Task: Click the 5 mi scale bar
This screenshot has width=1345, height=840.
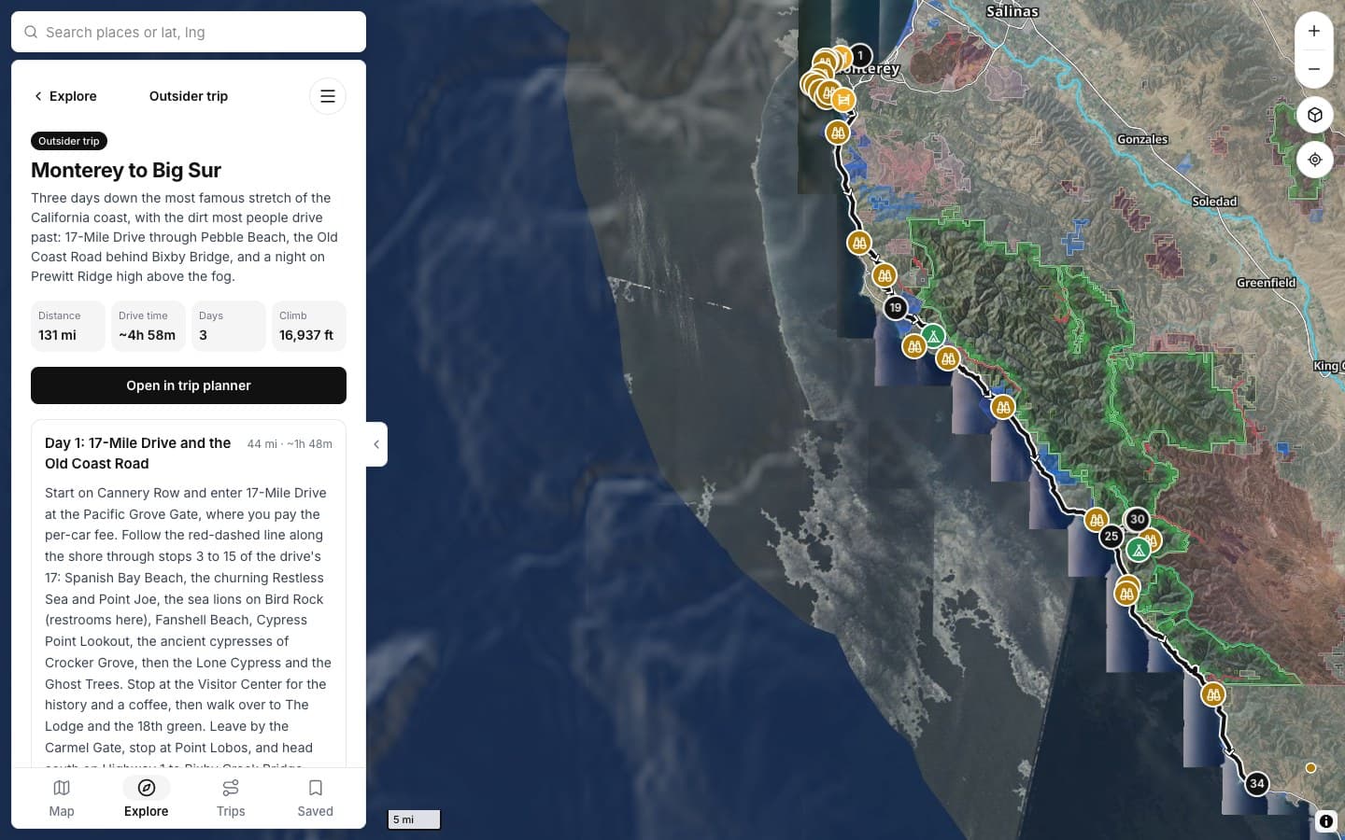Action: pyautogui.click(x=414, y=819)
